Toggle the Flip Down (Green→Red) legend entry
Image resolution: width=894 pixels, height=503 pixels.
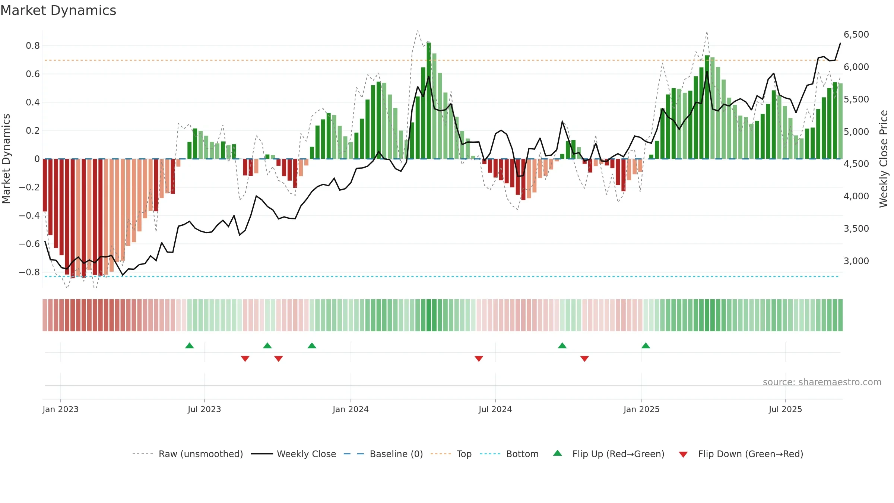coord(741,454)
